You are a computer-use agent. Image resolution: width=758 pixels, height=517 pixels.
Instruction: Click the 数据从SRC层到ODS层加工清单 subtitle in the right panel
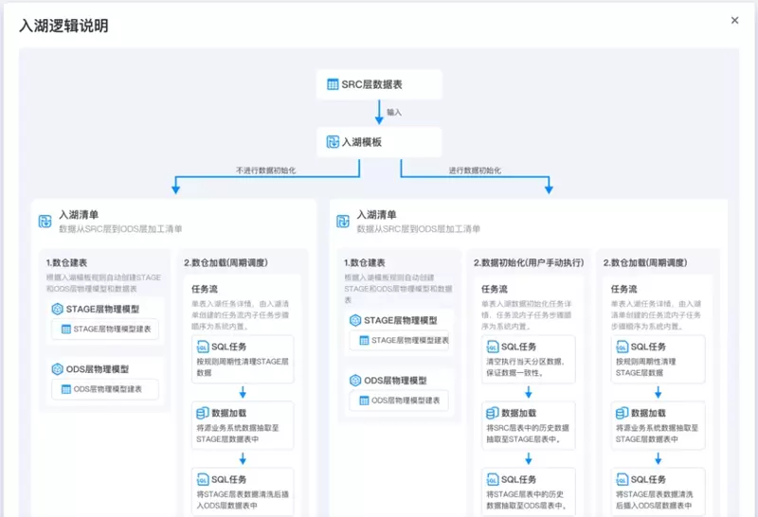[x=418, y=229]
